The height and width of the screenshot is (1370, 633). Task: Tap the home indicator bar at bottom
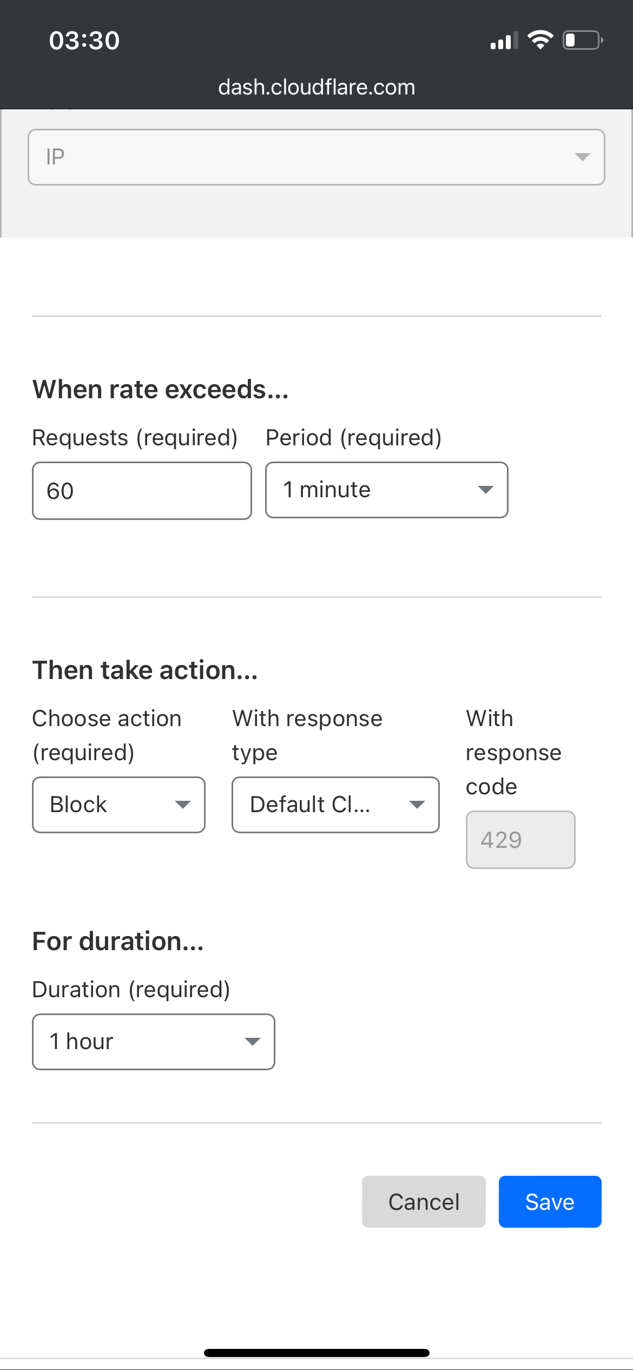pos(316,1353)
